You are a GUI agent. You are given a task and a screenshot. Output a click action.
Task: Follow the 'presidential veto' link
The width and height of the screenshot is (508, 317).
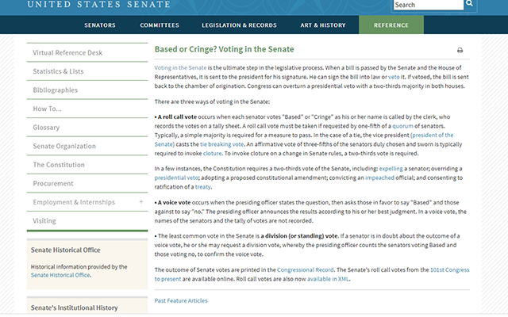pos(176,178)
